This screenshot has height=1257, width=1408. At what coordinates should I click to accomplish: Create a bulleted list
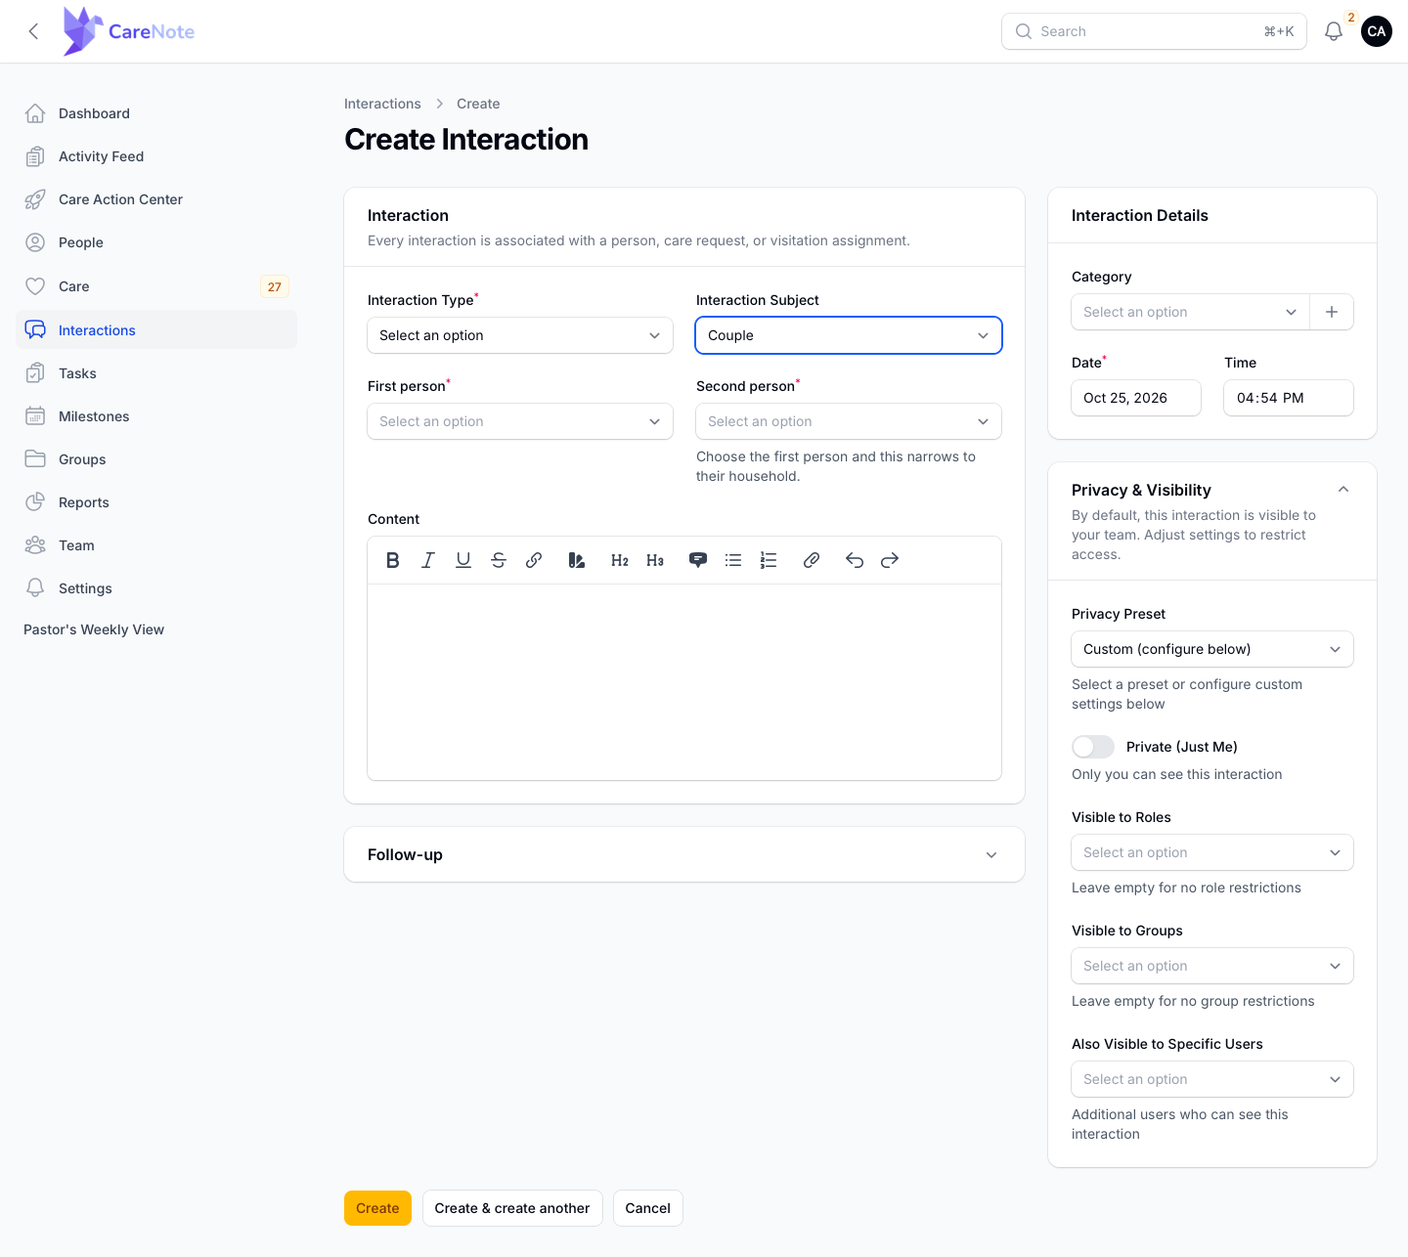point(733,560)
